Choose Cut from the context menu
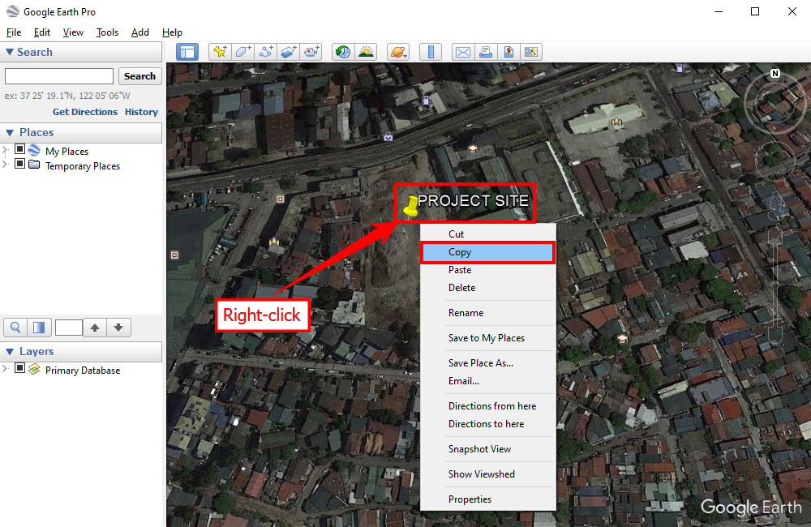811x527 pixels. [x=487, y=234]
